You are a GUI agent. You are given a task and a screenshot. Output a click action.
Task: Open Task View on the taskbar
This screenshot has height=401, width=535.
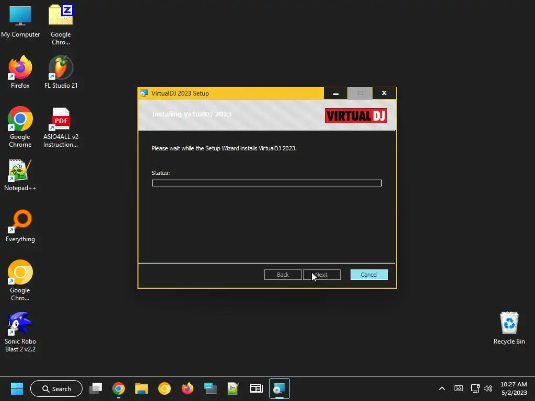(x=96, y=388)
